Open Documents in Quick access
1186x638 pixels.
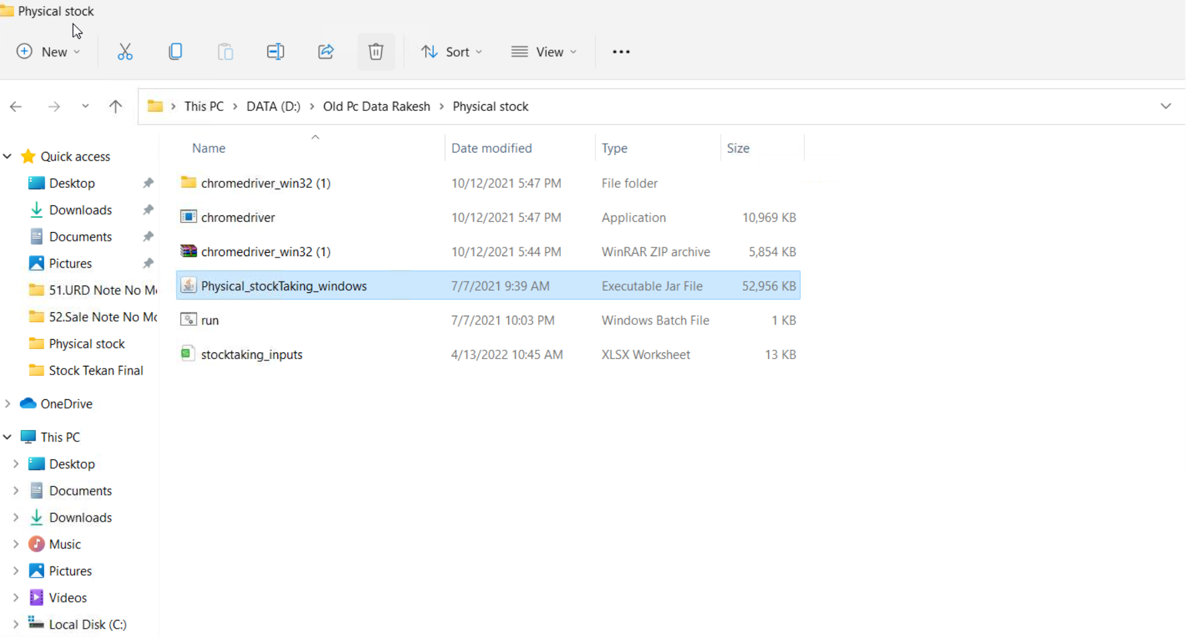(x=80, y=236)
